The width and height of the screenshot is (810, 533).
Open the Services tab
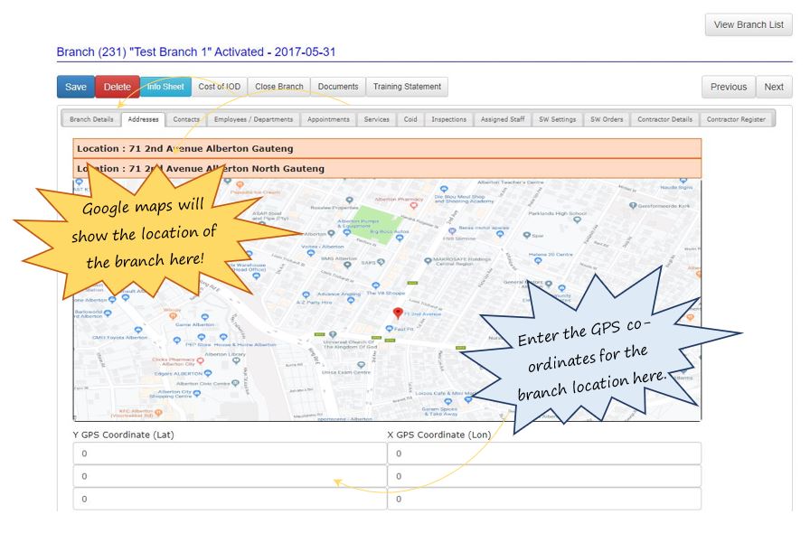(377, 119)
